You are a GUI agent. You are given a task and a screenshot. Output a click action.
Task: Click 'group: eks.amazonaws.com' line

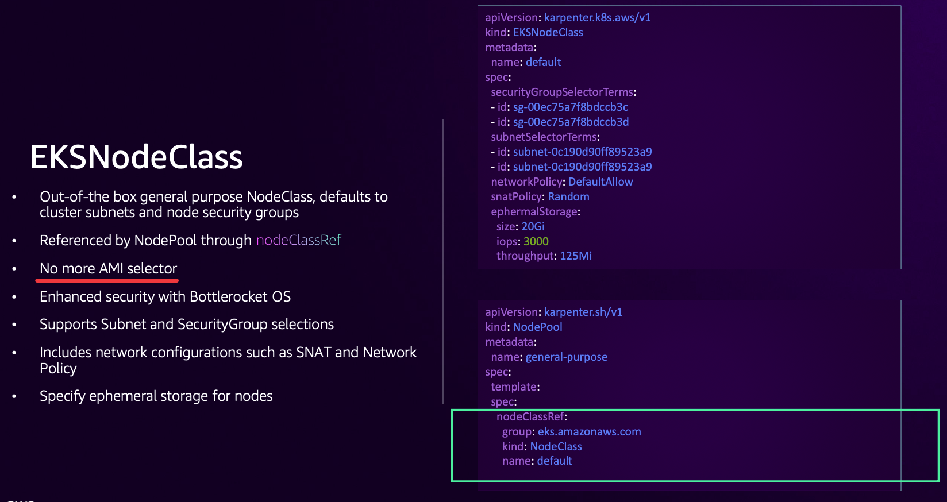pos(571,432)
